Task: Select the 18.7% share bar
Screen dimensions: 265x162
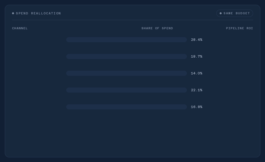Action: (x=126, y=56)
